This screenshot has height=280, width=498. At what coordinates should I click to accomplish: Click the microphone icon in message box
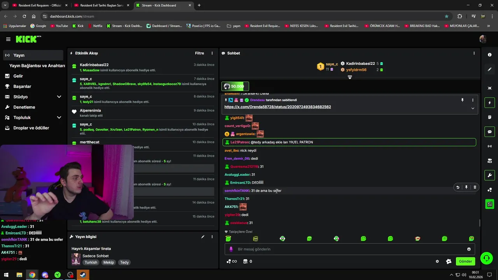tap(231, 249)
